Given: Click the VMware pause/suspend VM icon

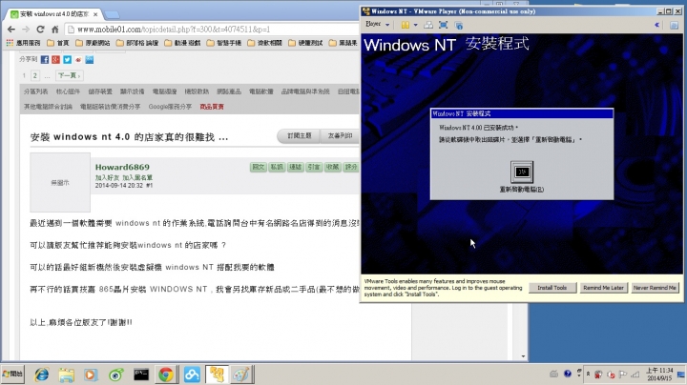Looking at the screenshot, I should click(x=406, y=25).
